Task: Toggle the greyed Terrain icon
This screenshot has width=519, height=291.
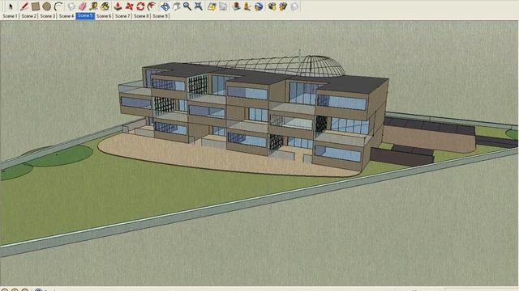Action: point(223,6)
